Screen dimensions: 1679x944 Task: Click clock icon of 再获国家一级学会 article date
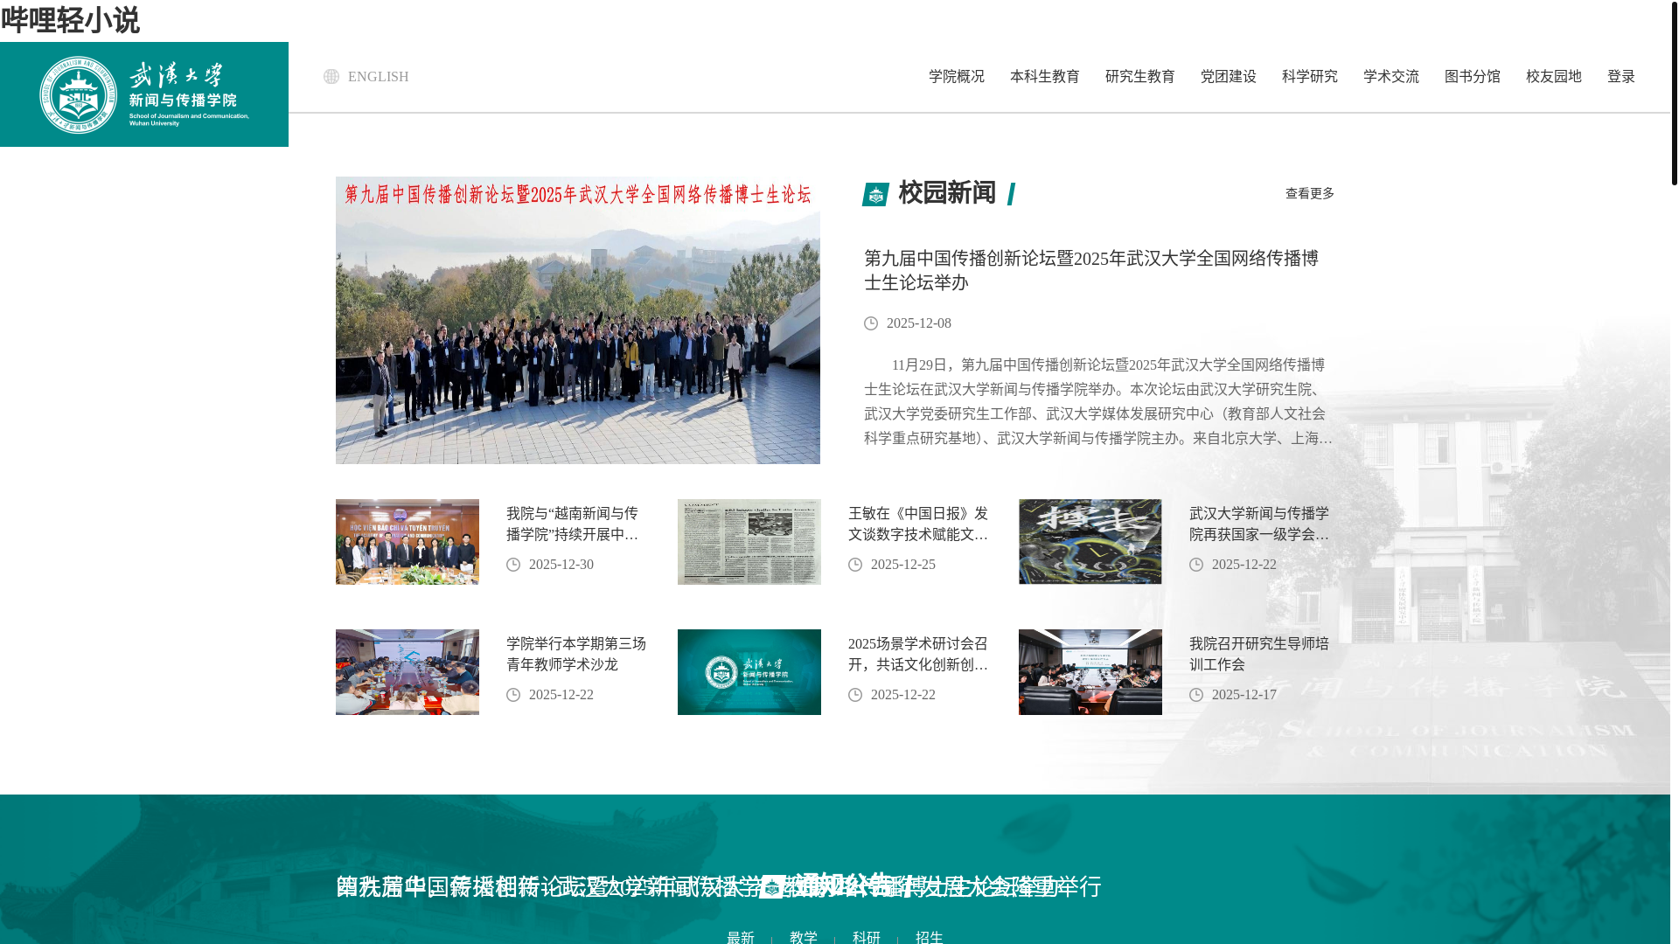pos(1196,565)
